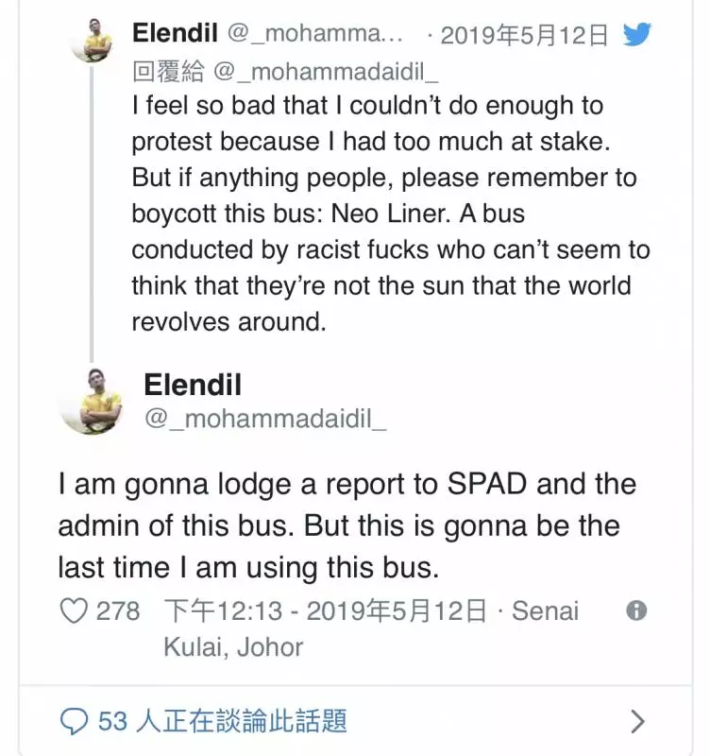Click the speech bubble conversation icon
Viewport: 710px width, 756px height.
[75, 721]
